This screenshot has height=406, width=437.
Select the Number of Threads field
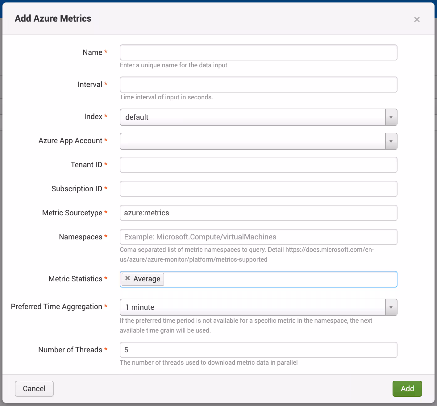tap(258, 350)
